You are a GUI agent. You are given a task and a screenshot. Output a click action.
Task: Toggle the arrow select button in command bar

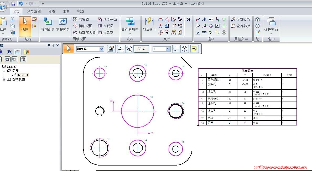pyautogui.click(x=69, y=49)
